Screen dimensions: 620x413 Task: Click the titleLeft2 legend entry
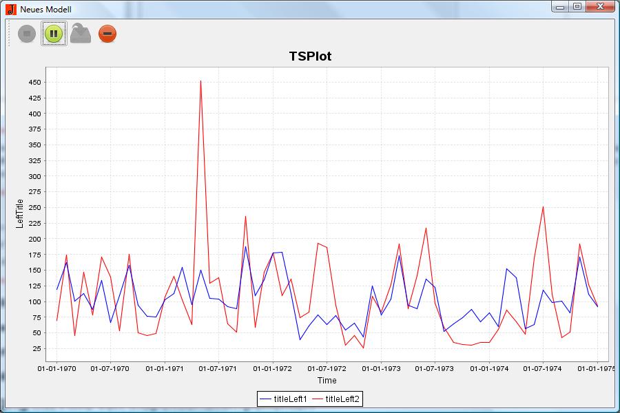coord(342,399)
